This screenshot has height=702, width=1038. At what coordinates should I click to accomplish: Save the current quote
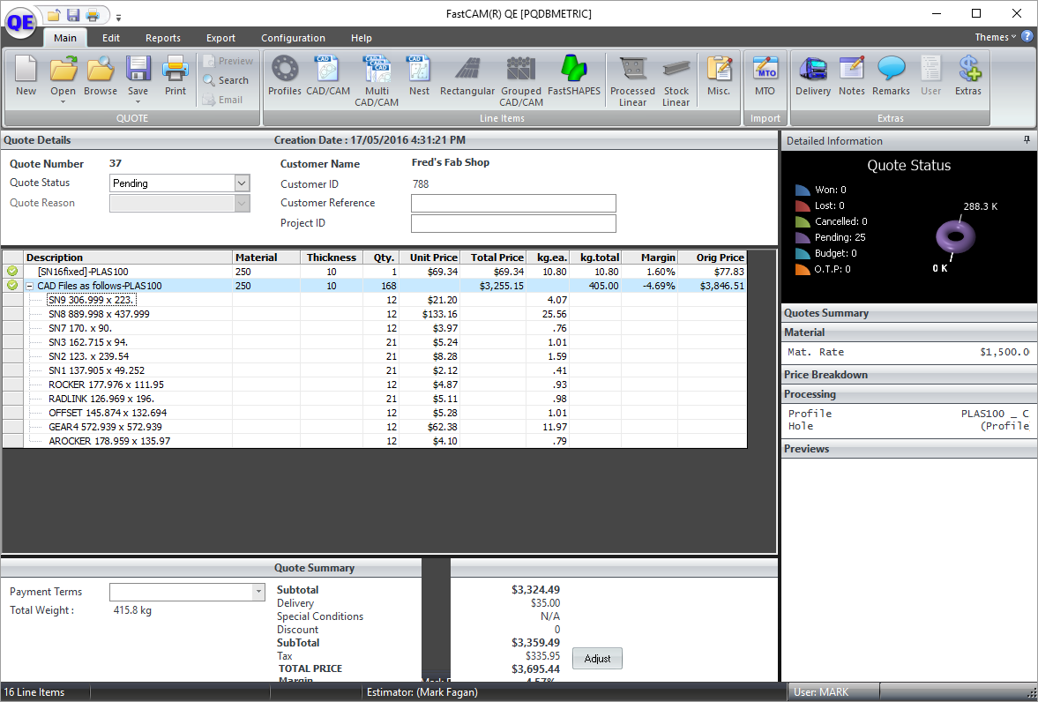[138, 74]
